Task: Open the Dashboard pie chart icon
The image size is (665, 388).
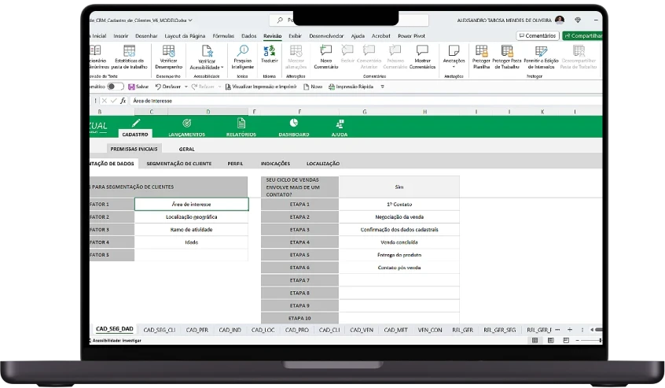Action: tap(293, 123)
